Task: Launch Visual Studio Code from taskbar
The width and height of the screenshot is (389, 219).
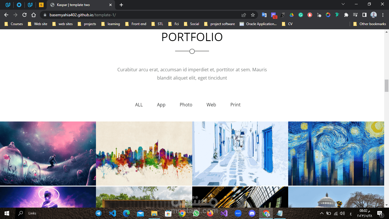Action: point(112,213)
